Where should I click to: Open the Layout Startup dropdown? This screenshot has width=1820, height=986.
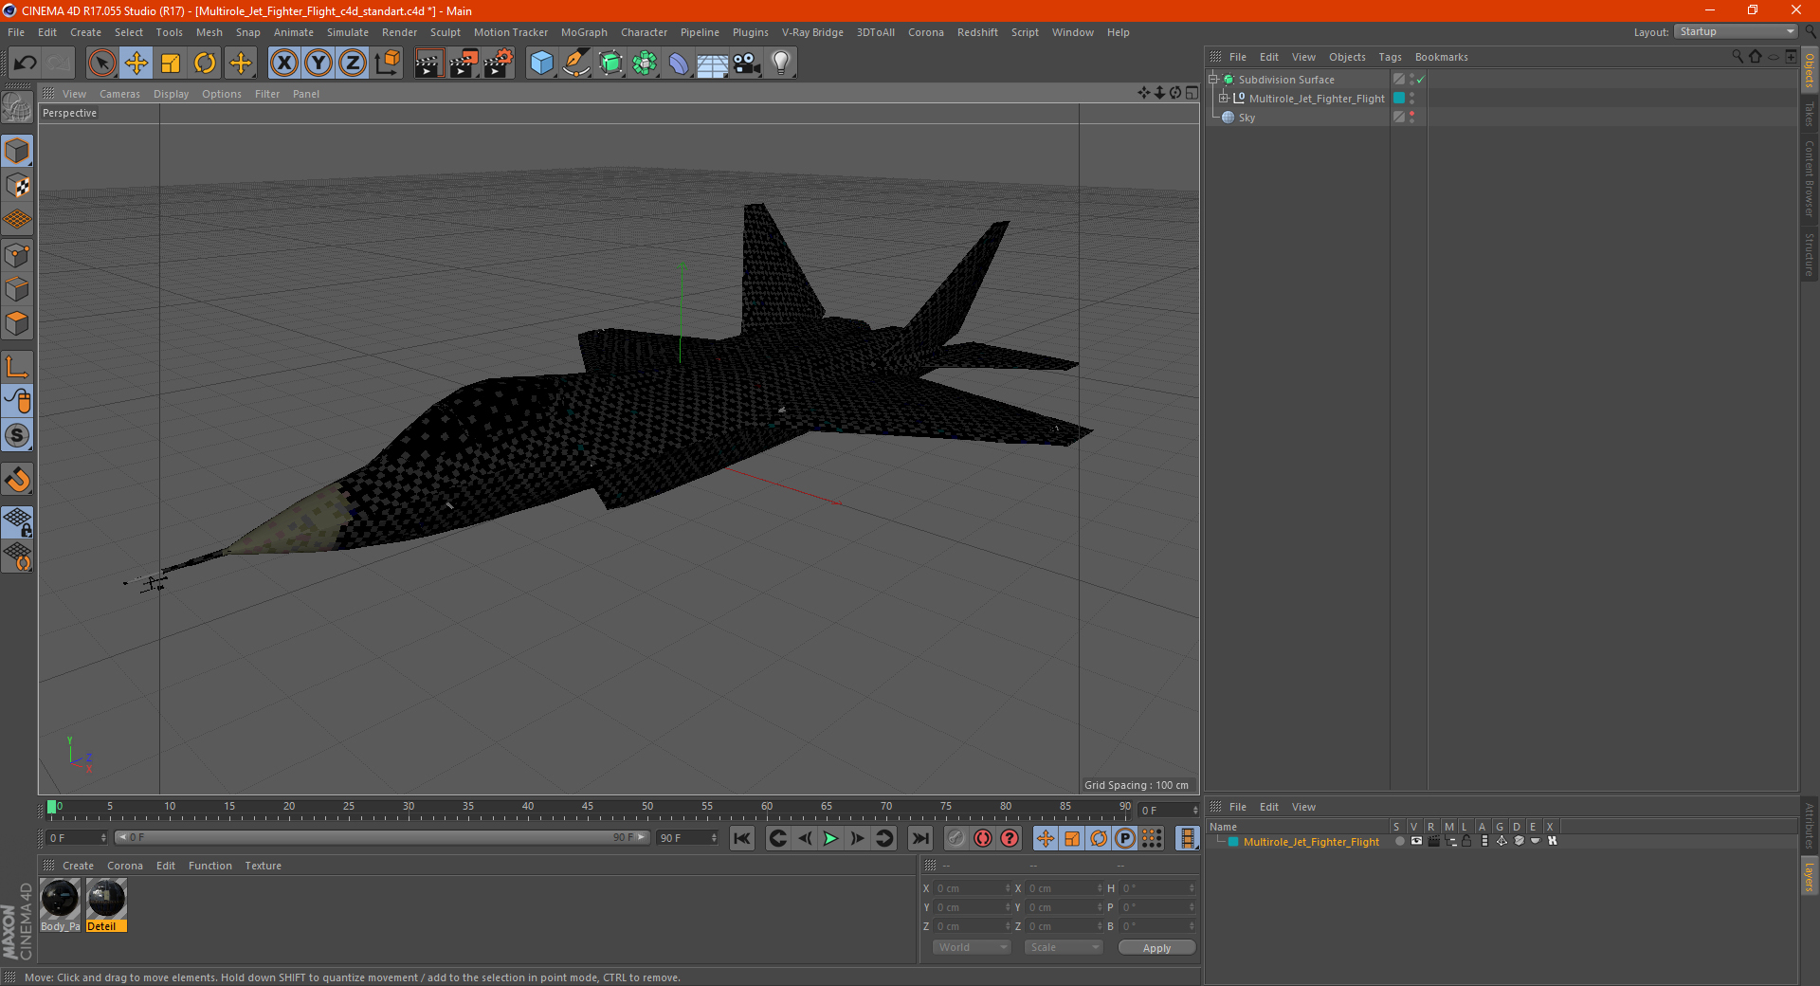1736,31
